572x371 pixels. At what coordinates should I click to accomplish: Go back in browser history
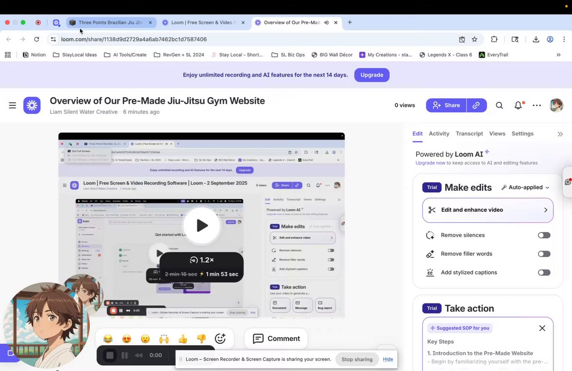(x=8, y=39)
